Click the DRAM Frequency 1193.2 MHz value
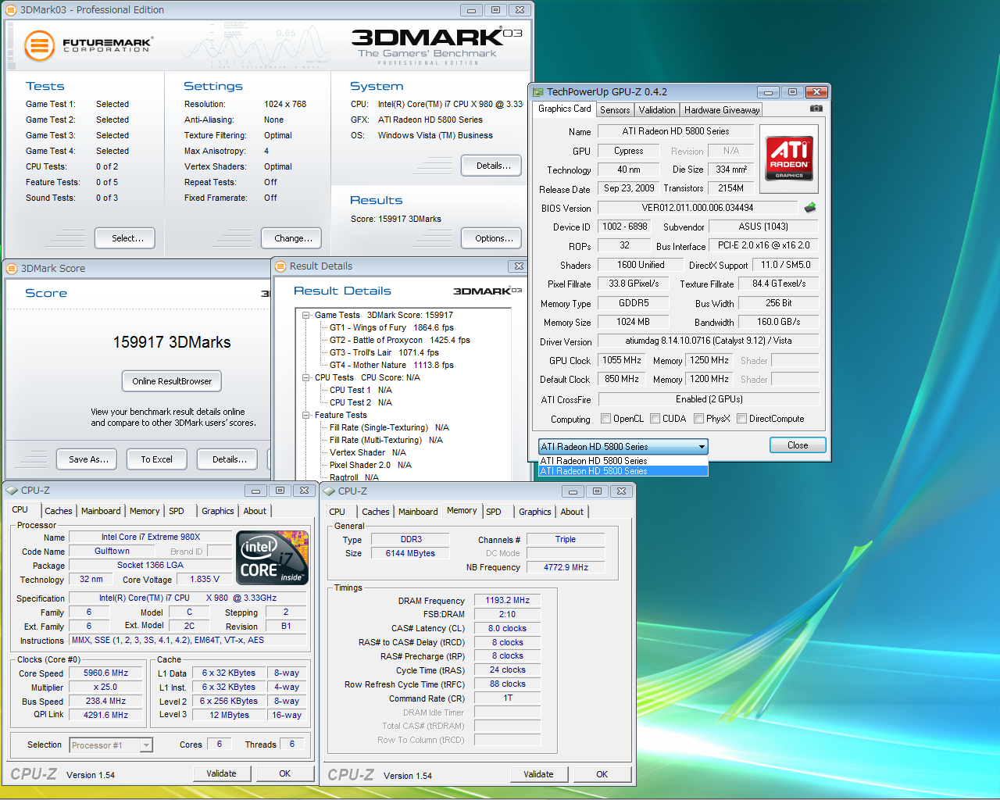The image size is (1000, 800). point(507,601)
